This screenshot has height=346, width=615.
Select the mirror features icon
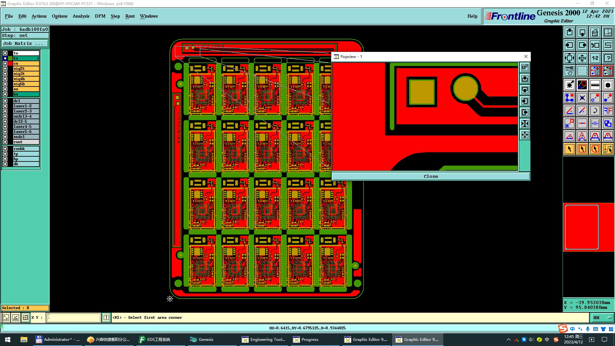coord(608,111)
